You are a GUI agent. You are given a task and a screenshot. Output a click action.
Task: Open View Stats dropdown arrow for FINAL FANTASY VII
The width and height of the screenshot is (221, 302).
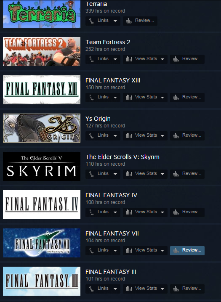(162, 251)
